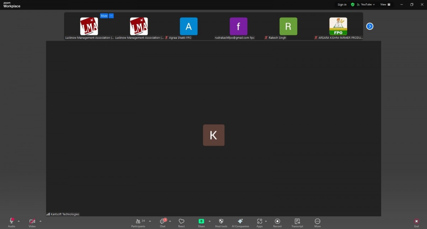Open the Apps menu icon
427x229 pixels.
pyautogui.click(x=259, y=222)
